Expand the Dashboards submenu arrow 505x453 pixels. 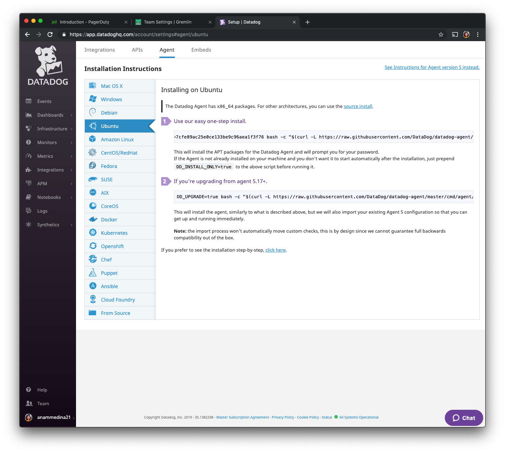pyautogui.click(x=71, y=115)
